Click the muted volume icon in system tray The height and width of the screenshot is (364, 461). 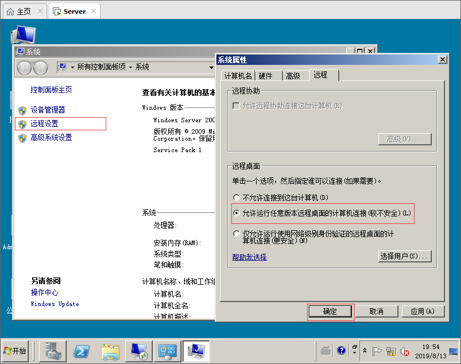pyautogui.click(x=404, y=351)
